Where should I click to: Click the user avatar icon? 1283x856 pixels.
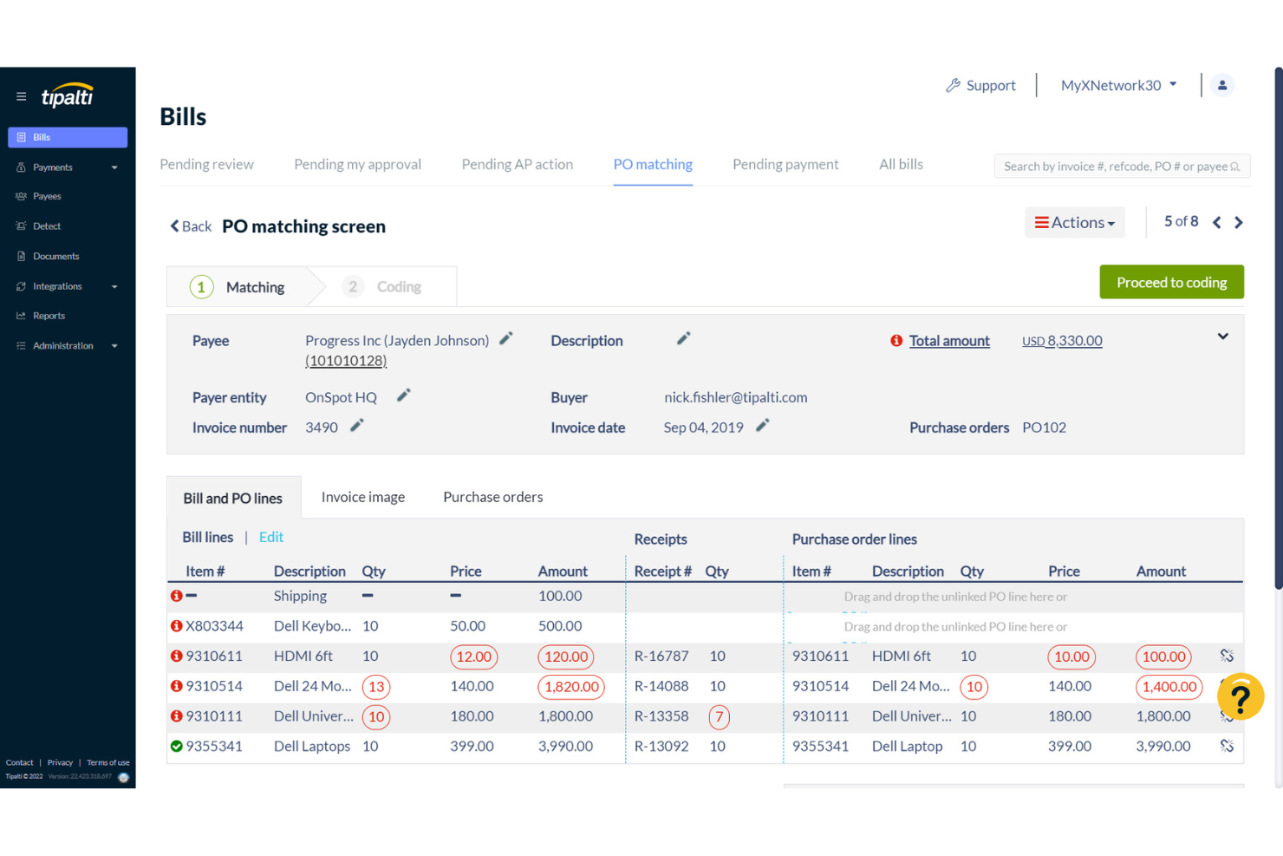(1222, 84)
